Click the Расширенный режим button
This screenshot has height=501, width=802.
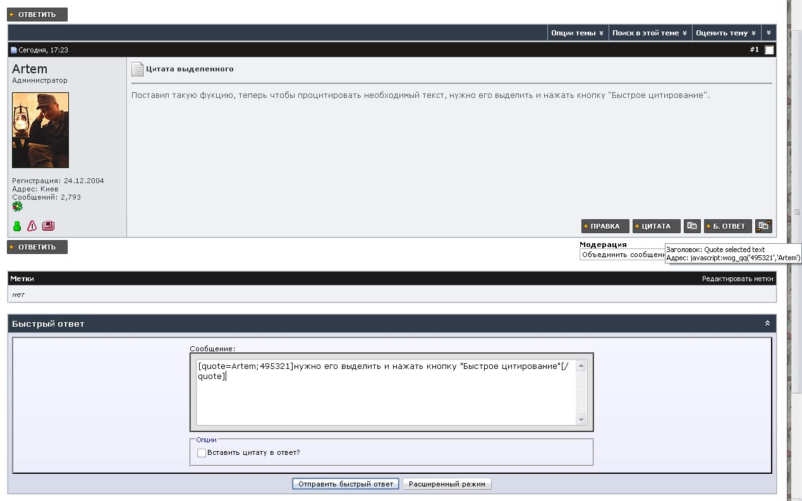(447, 484)
